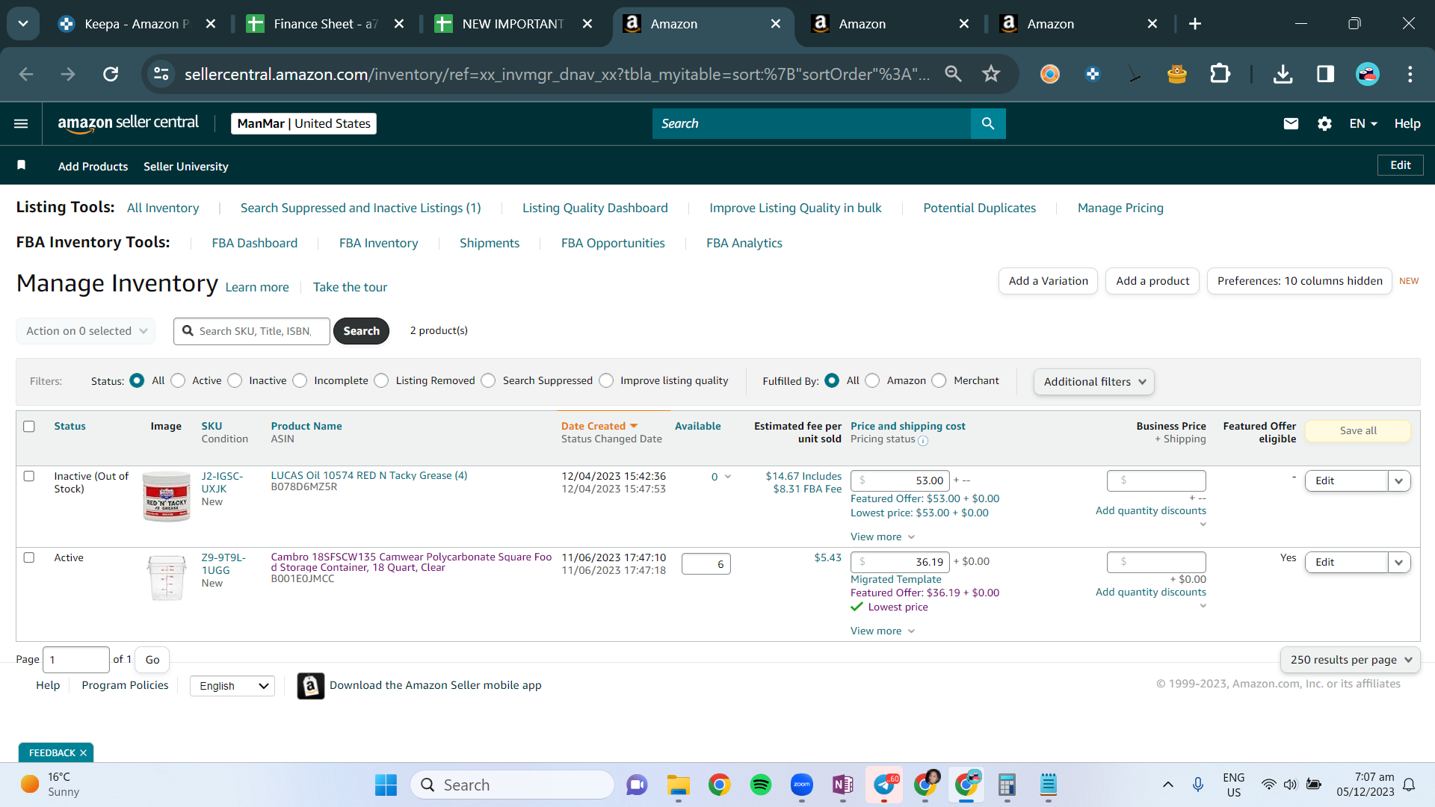Expand View more for the LUCAS Oil row

click(883, 537)
